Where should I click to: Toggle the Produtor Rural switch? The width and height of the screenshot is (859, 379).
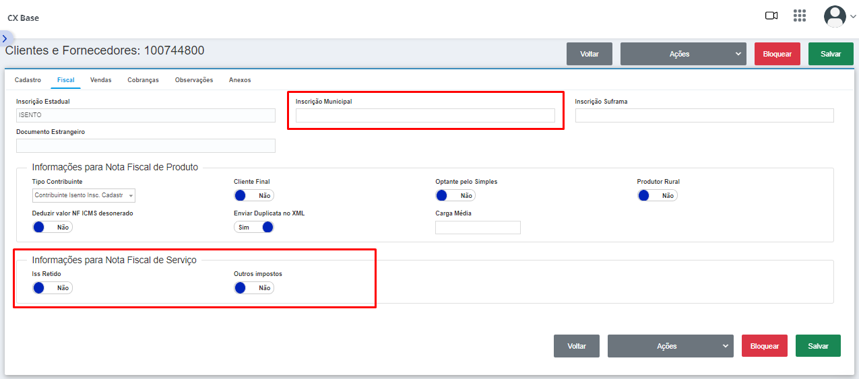point(657,195)
